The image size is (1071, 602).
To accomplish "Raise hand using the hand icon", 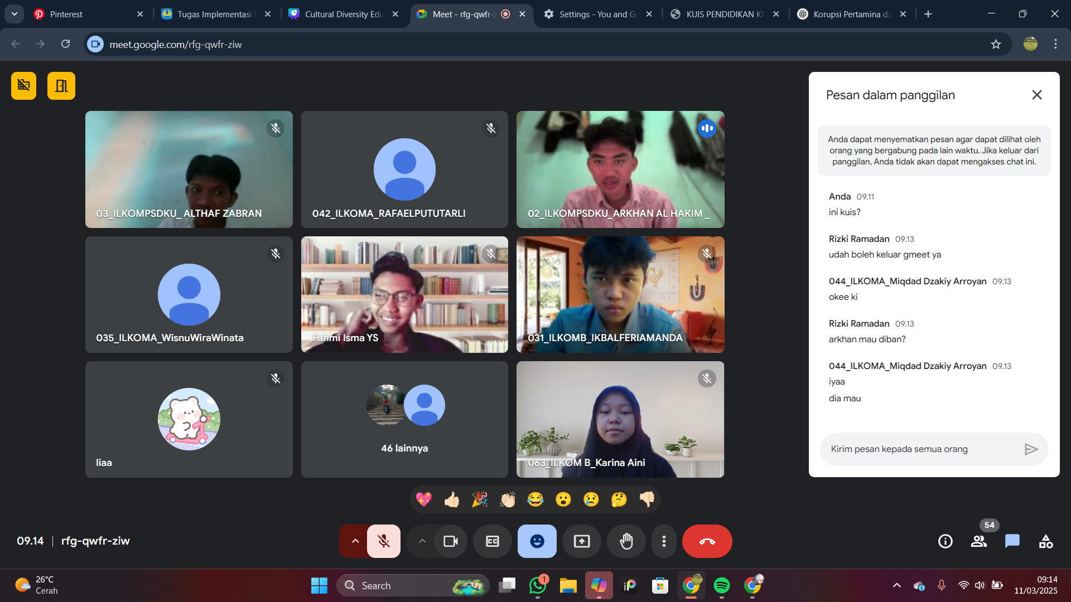I will click(626, 541).
